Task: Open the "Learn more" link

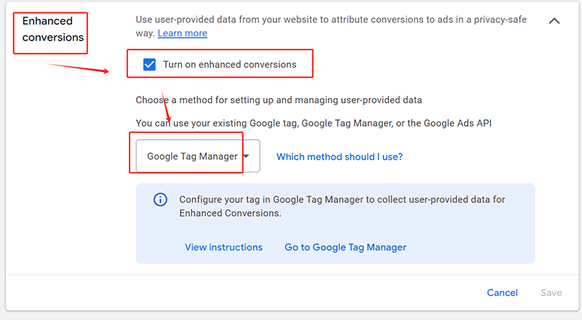Action: pos(182,33)
